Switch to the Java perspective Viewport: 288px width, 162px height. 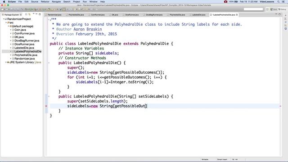pos(274,9)
